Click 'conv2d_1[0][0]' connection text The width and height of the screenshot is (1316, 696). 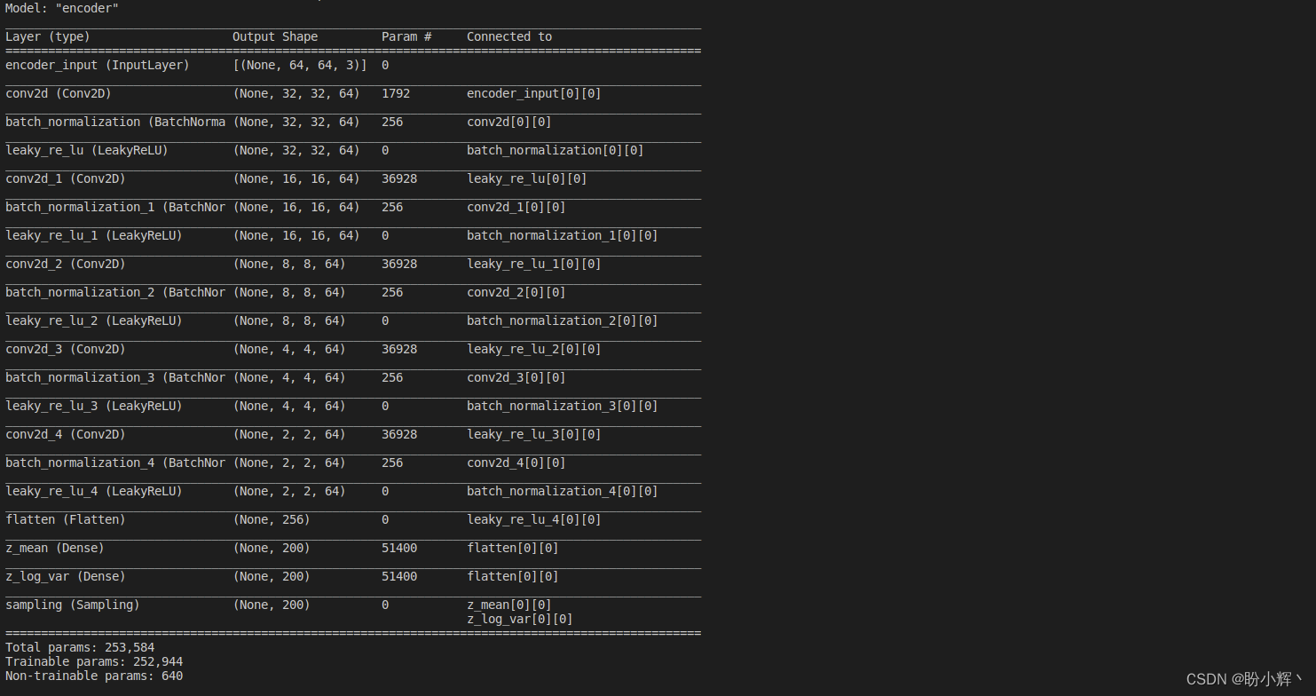[516, 207]
